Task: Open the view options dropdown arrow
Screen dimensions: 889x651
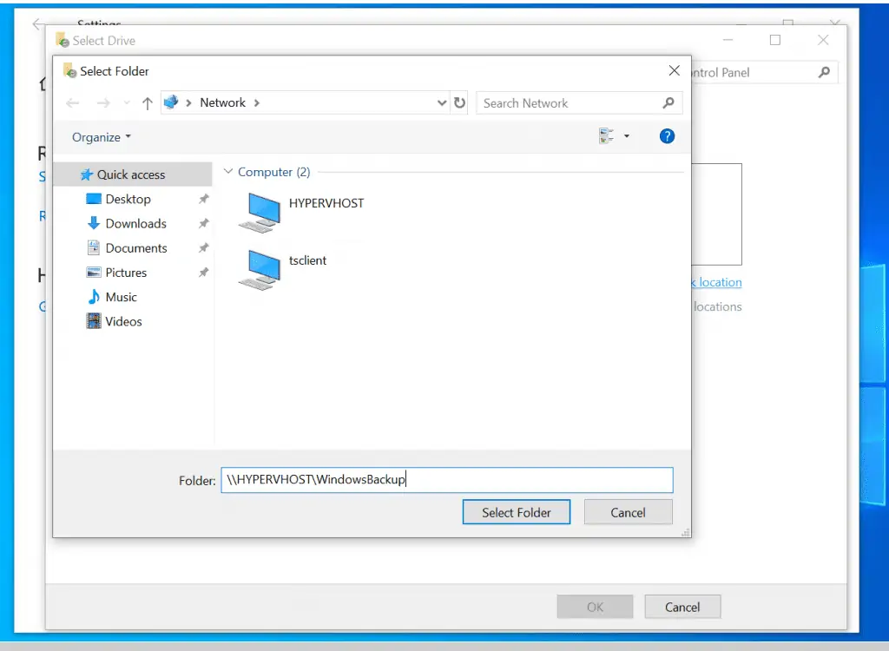Action: [x=627, y=136]
